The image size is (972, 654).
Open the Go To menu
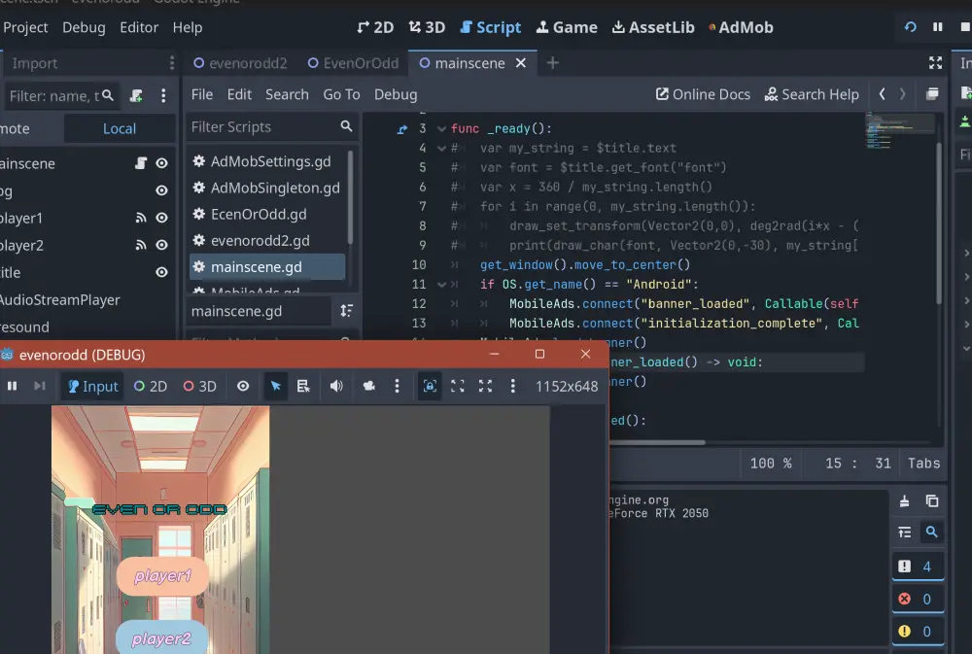coord(341,94)
